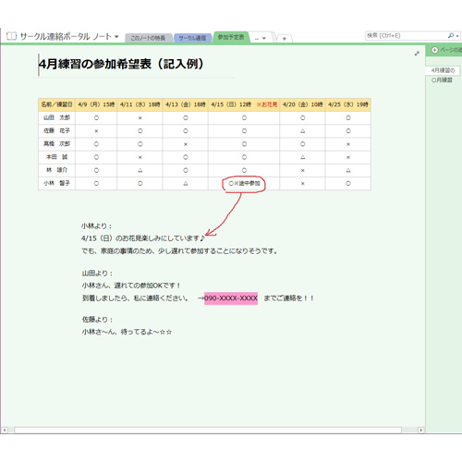462x462 pixels.
Task: Create a new section with the plus tab
Action: (x=285, y=39)
